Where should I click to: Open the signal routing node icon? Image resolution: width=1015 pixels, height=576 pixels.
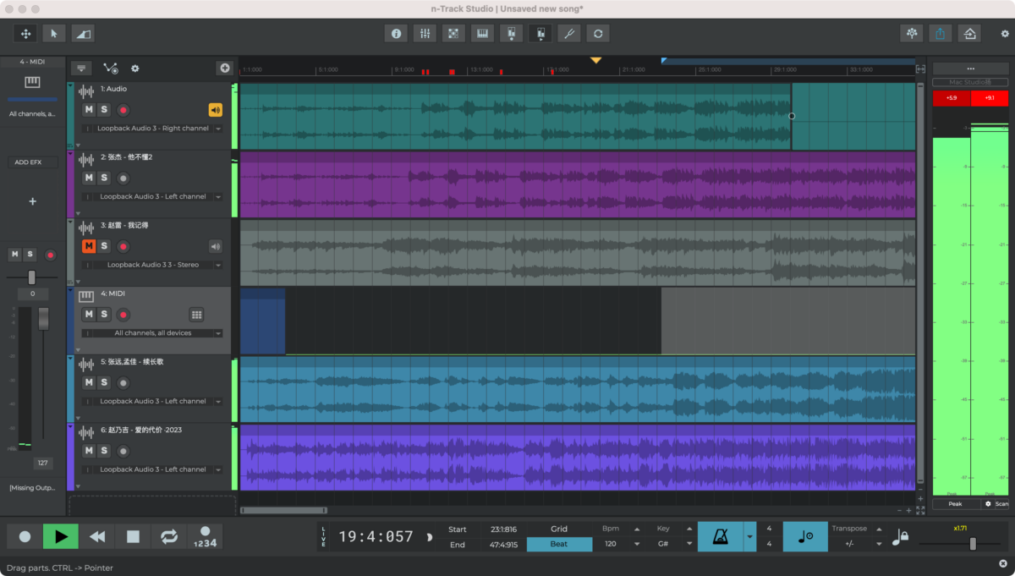111,69
